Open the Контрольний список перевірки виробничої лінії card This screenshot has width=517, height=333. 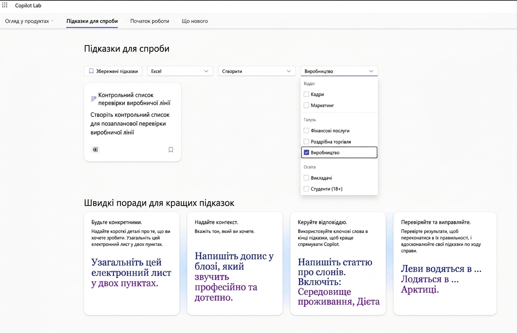click(x=132, y=122)
